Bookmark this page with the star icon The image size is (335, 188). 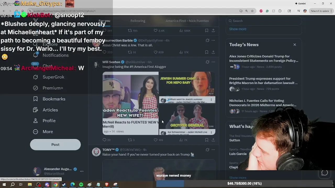coord(252,11)
